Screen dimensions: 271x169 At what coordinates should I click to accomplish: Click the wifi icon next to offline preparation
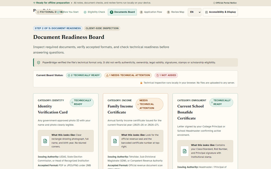tap(34, 3)
